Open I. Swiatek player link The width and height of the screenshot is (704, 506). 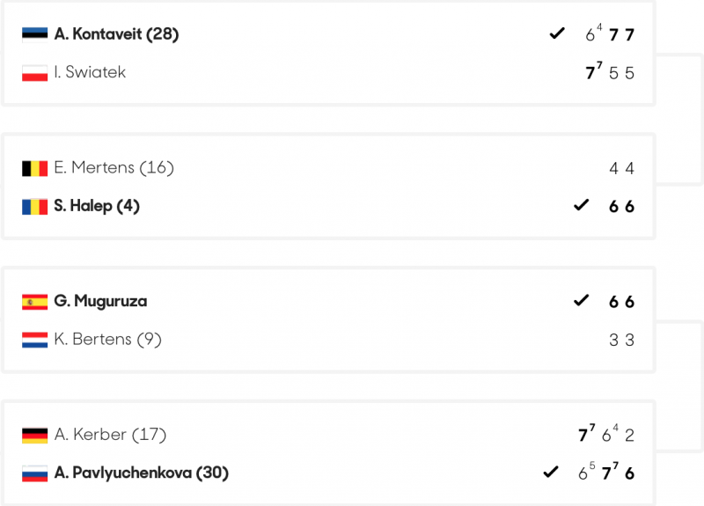click(x=90, y=73)
